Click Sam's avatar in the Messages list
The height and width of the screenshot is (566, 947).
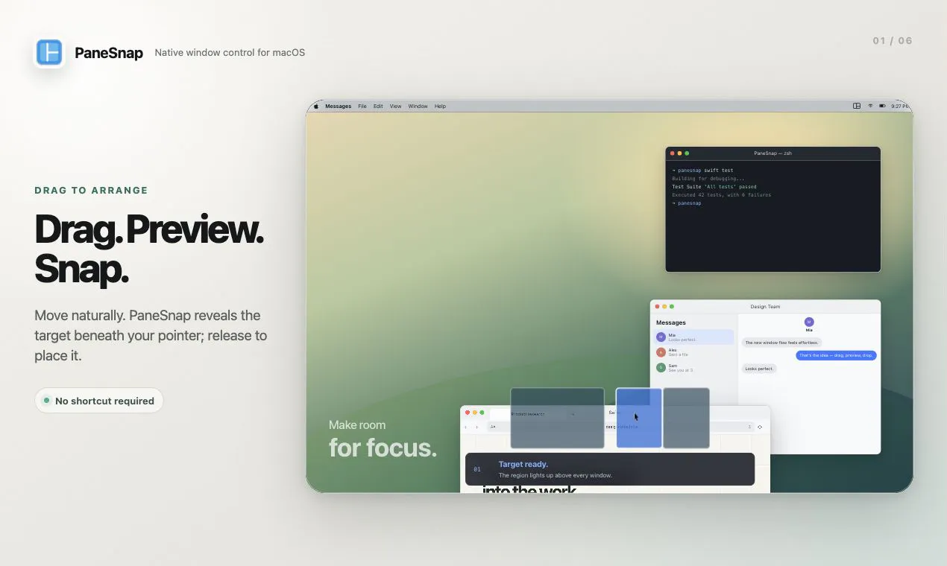(661, 367)
